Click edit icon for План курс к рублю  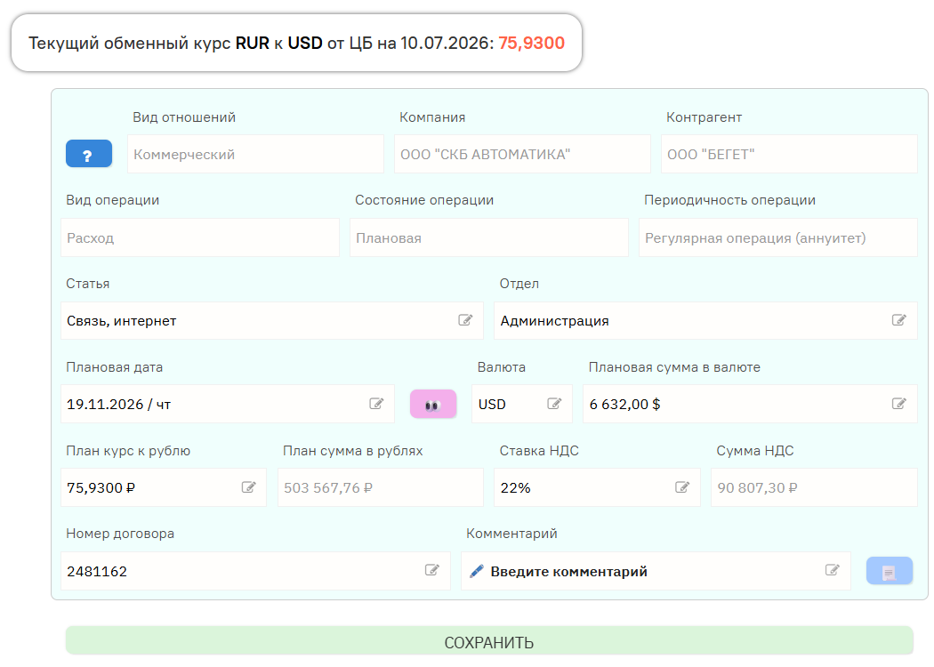(x=248, y=487)
